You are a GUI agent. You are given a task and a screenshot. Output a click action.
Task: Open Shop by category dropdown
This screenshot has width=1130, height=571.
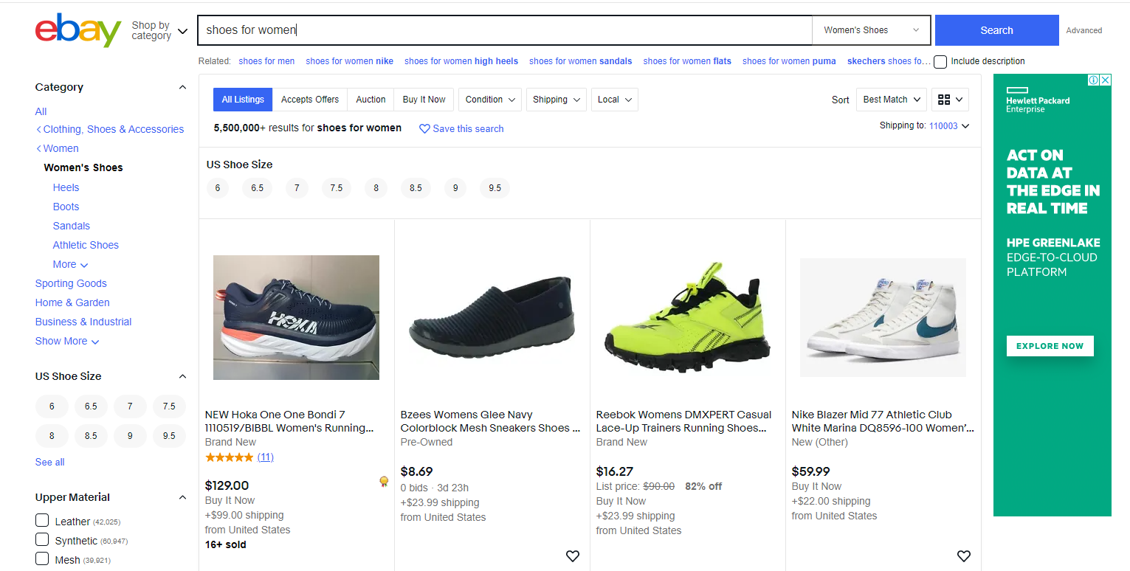tap(159, 30)
